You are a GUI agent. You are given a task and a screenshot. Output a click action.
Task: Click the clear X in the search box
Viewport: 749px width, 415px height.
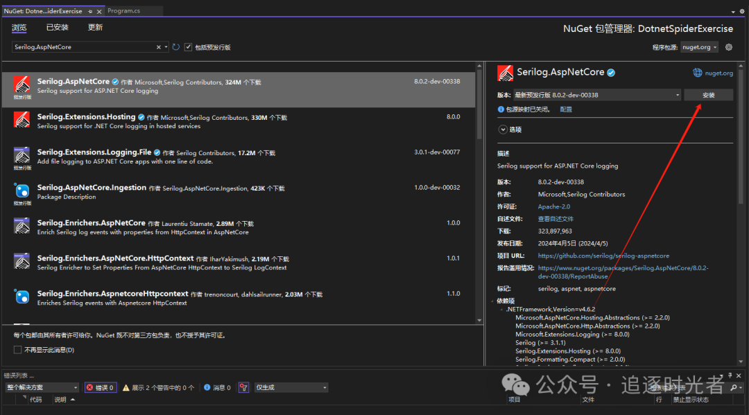pos(160,48)
